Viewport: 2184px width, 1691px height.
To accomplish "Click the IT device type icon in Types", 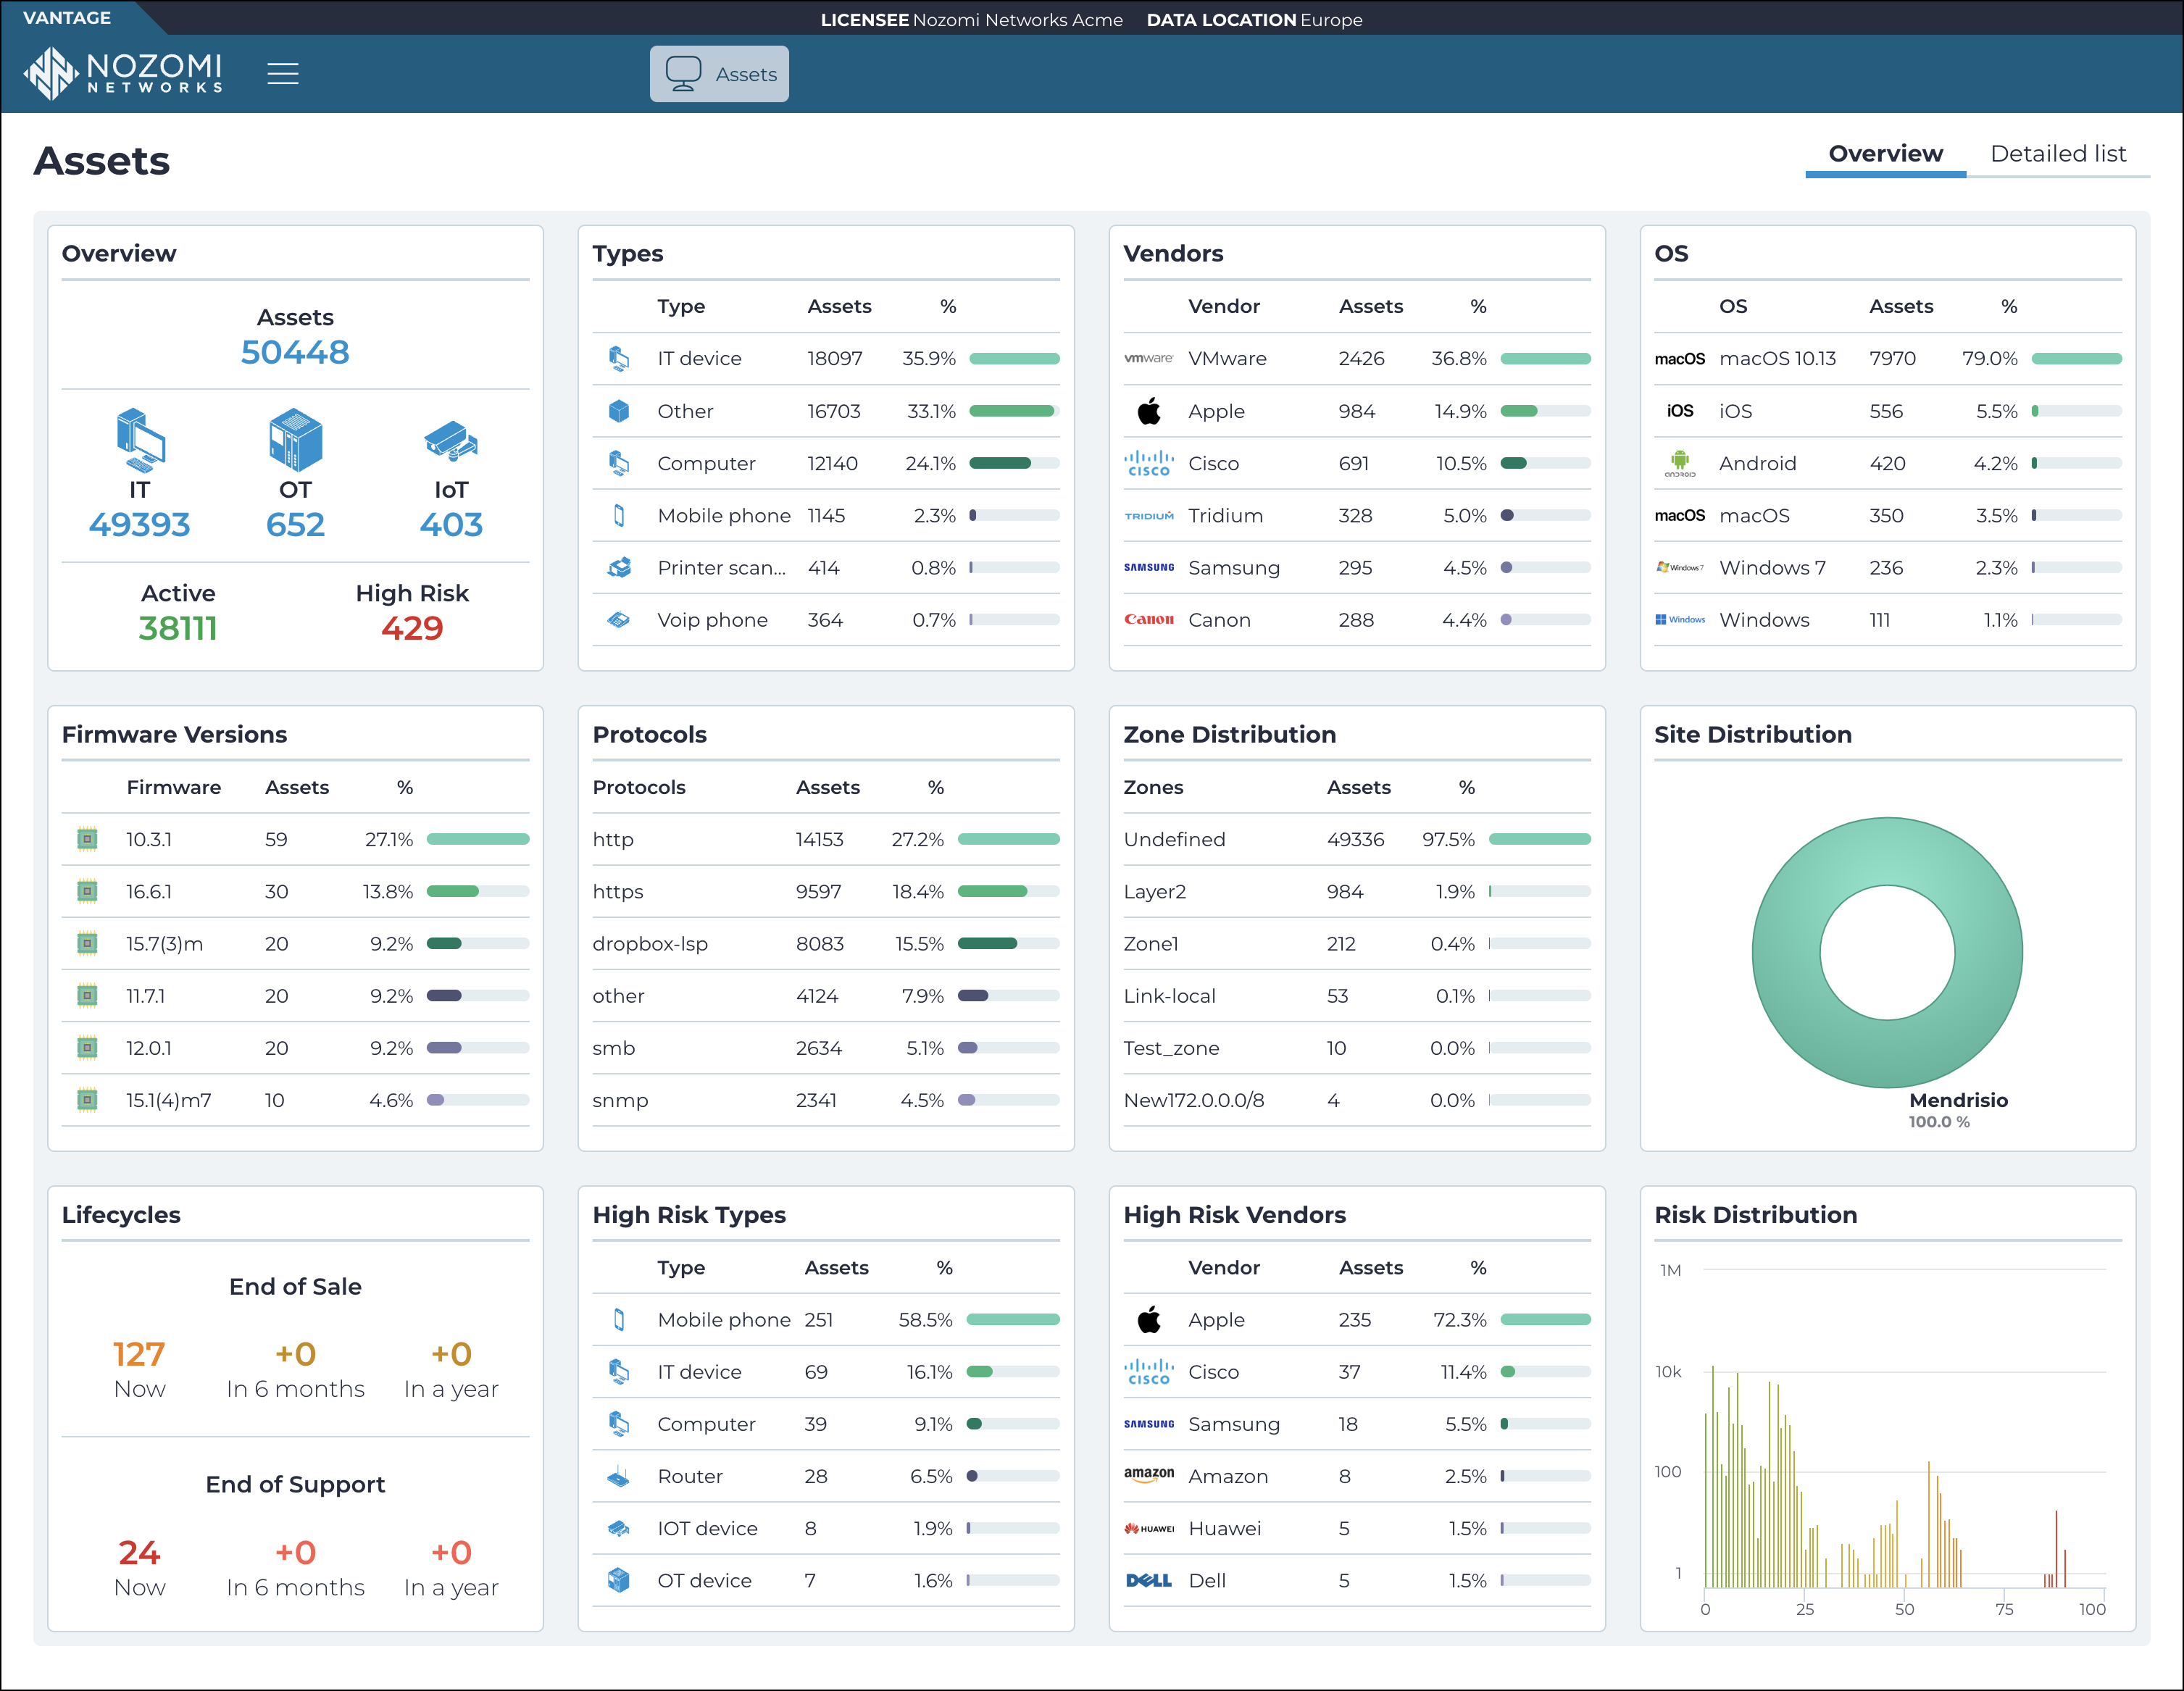I will tap(619, 359).
